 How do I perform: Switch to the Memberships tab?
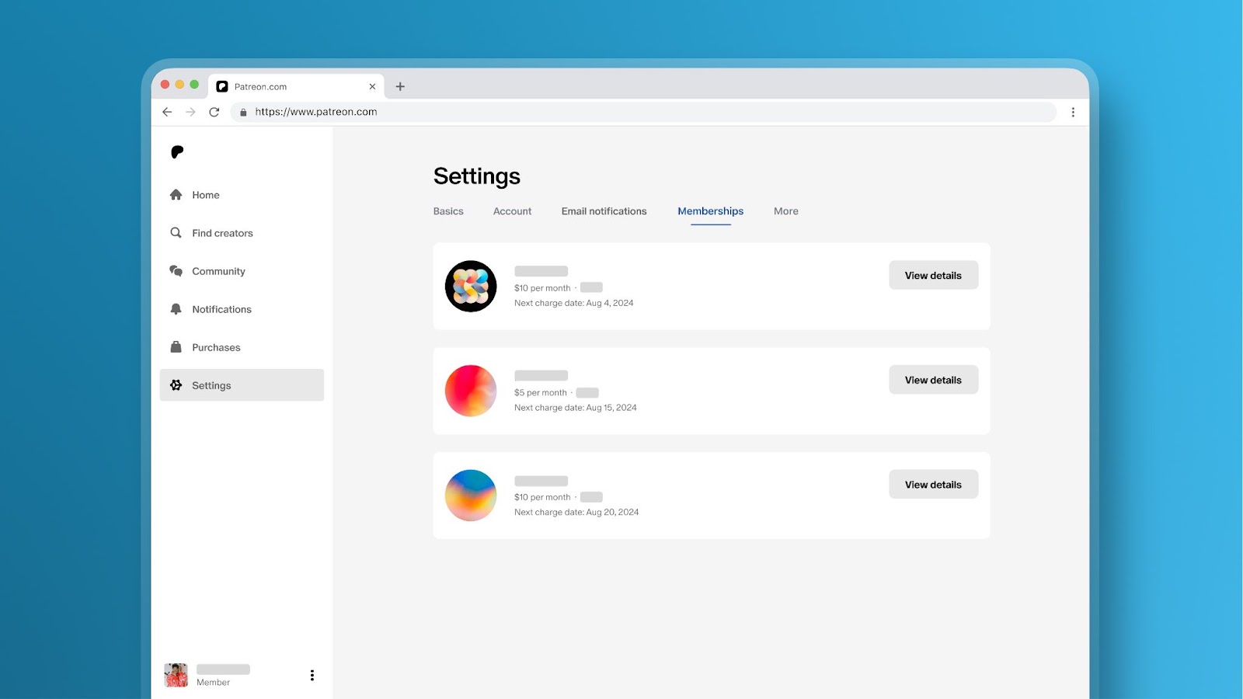point(710,210)
